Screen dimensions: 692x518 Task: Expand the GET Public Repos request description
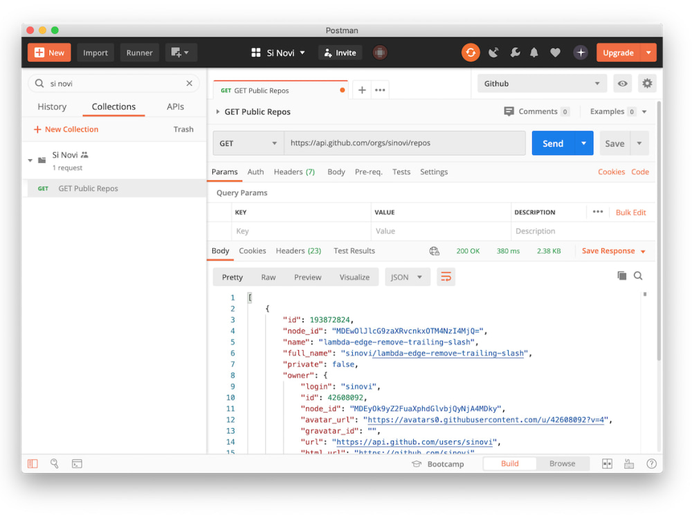[x=217, y=111]
